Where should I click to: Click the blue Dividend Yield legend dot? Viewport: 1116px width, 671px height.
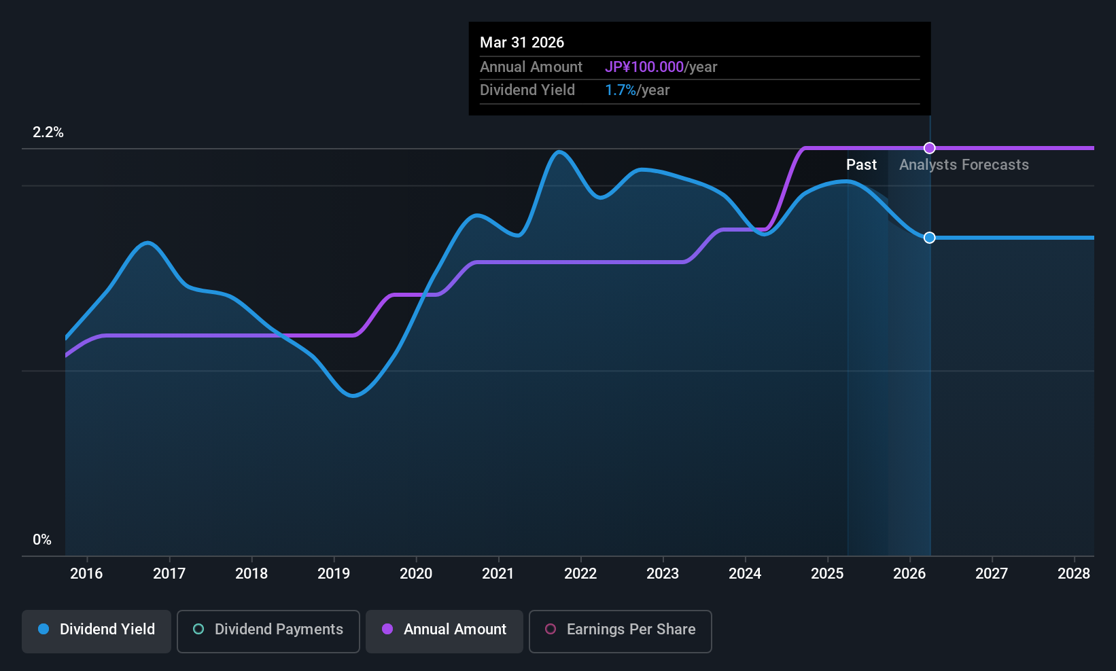[43, 629]
